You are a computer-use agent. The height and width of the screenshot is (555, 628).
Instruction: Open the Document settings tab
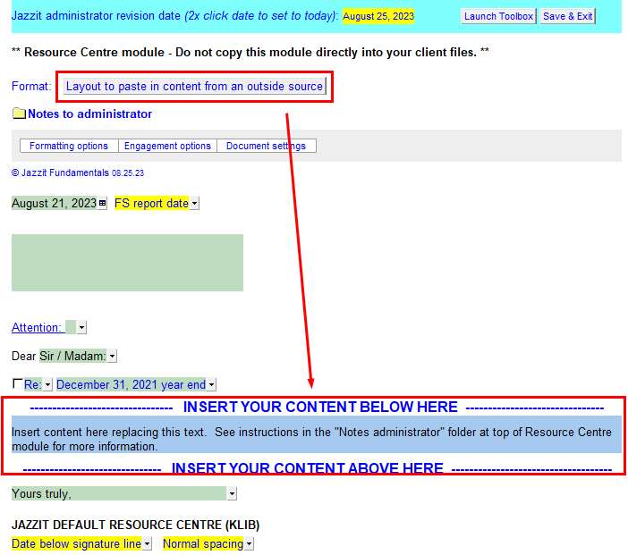point(266,147)
